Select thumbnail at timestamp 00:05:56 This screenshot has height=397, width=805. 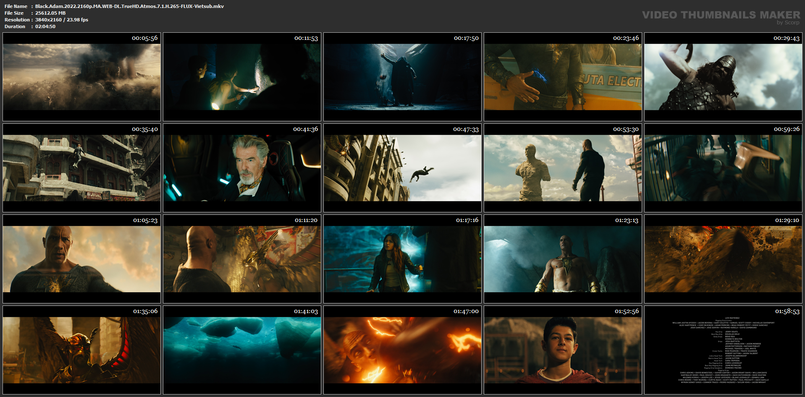point(81,77)
